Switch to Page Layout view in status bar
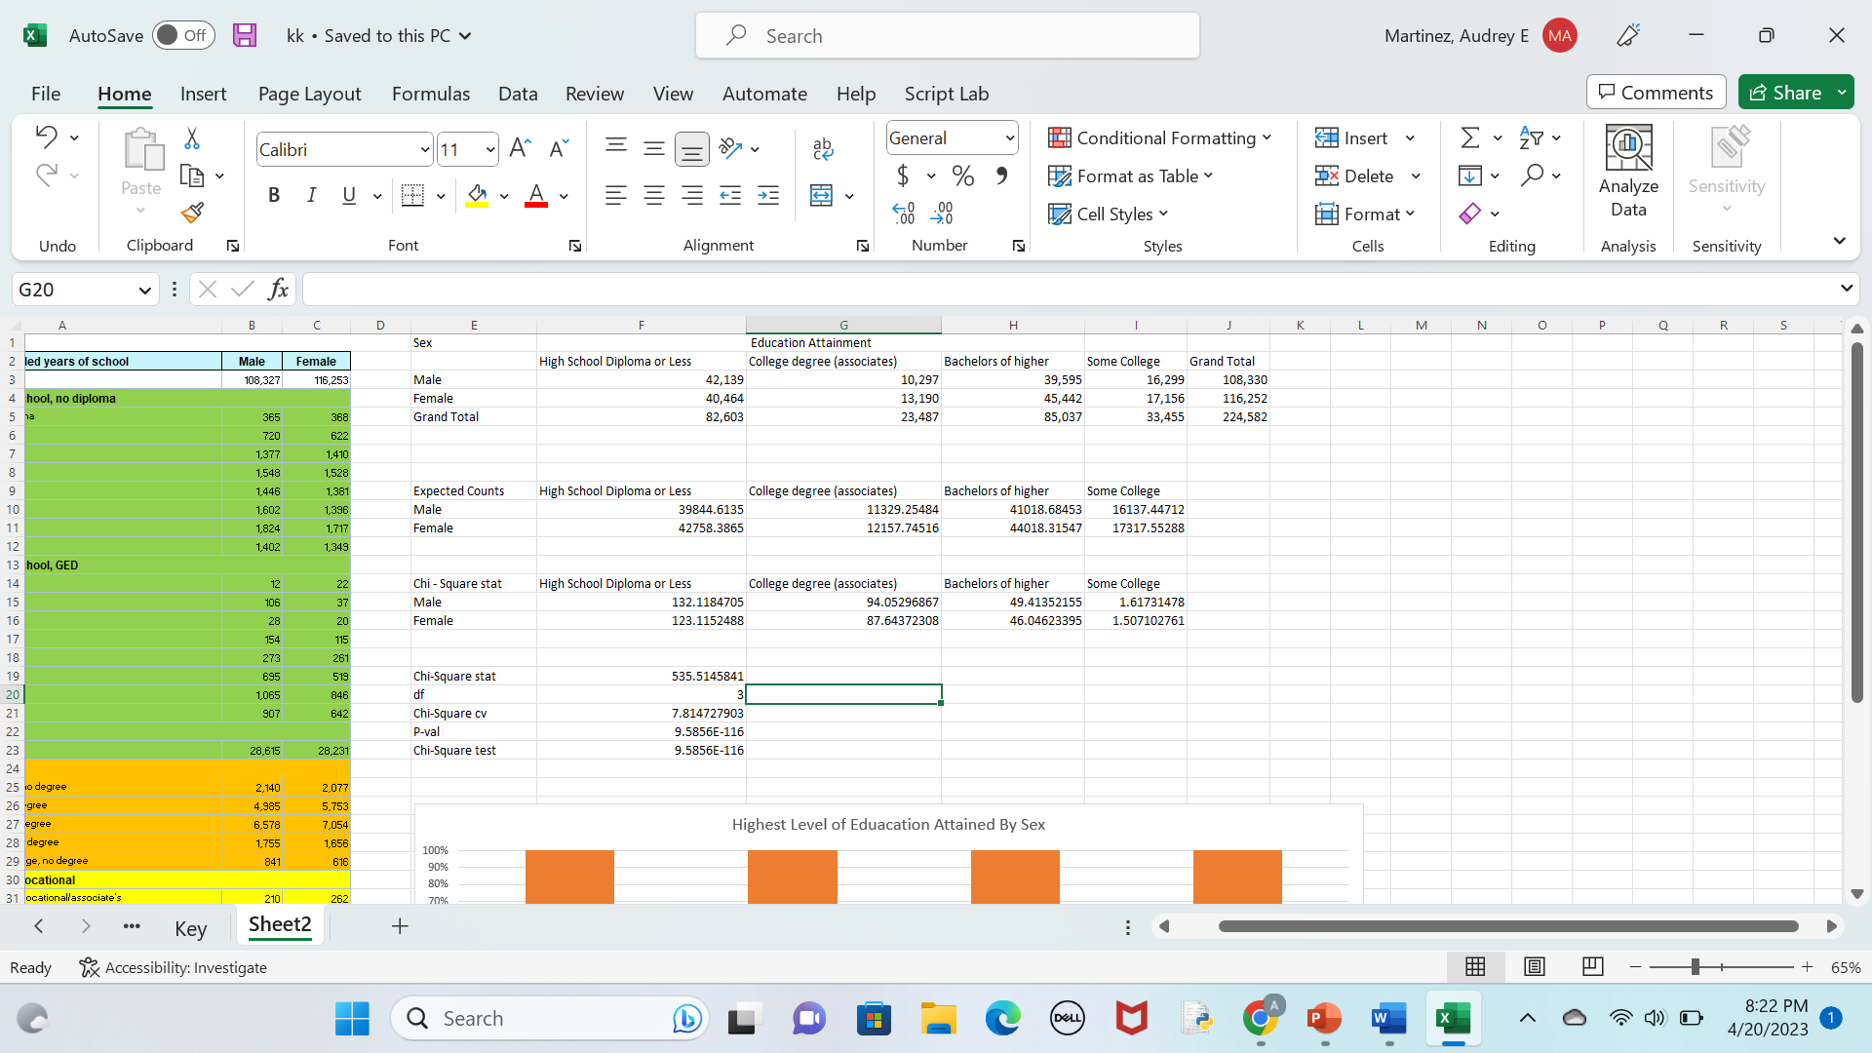 [1535, 967]
